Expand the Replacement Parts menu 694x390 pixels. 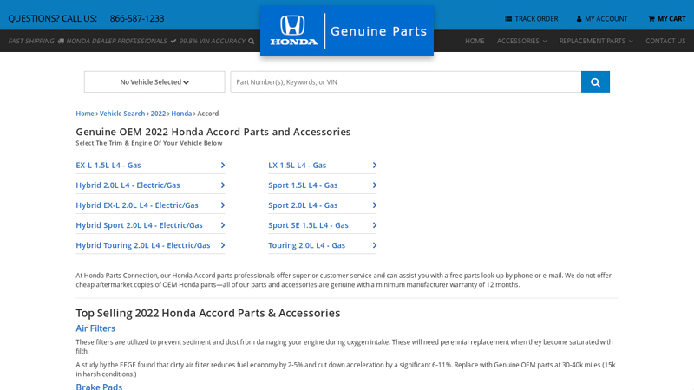click(596, 41)
